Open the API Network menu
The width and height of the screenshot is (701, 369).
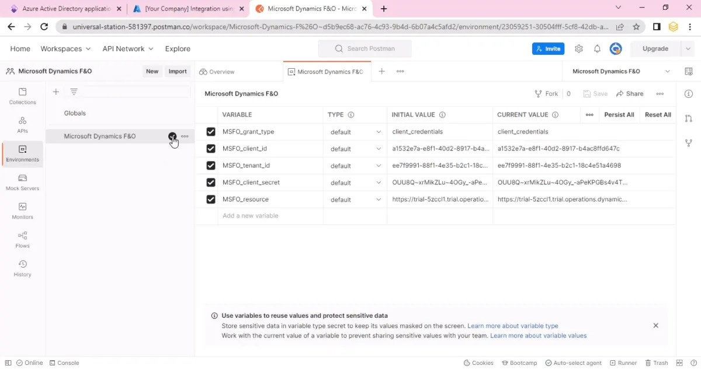128,49
